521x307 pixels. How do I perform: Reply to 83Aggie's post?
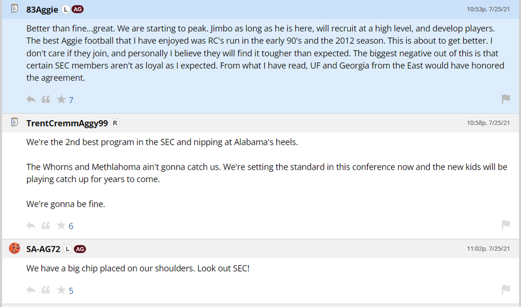click(31, 99)
